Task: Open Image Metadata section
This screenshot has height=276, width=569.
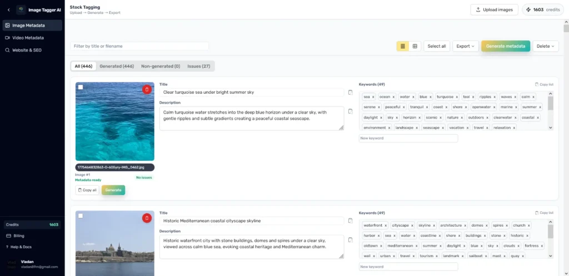Action: pos(32,25)
